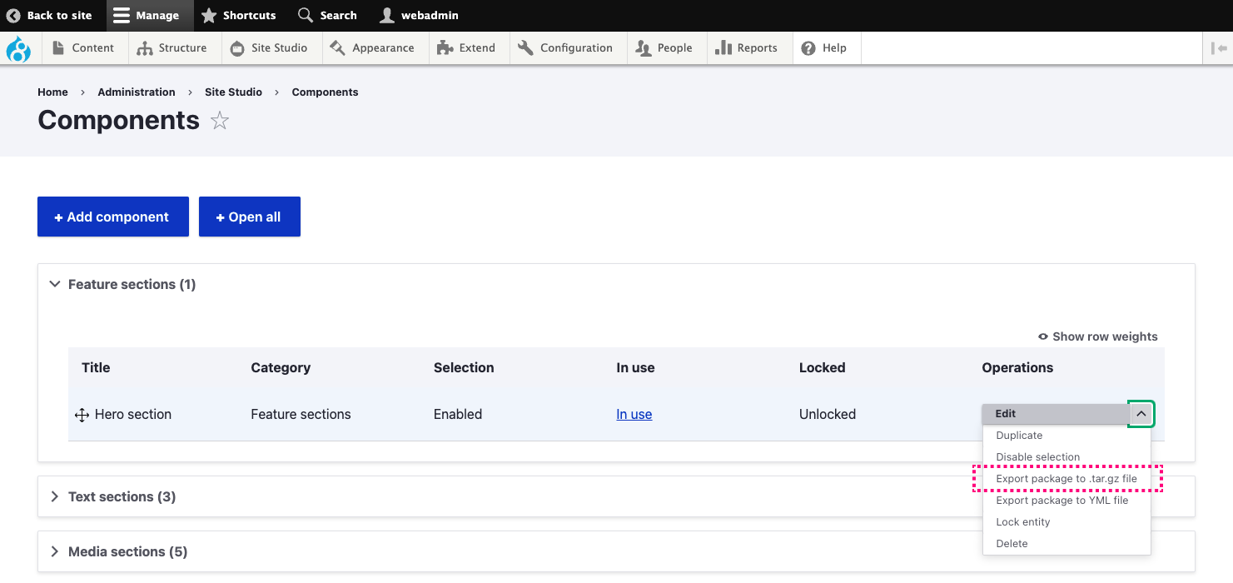
Task: Collapse the operations dropdown arrow
Action: (1141, 414)
